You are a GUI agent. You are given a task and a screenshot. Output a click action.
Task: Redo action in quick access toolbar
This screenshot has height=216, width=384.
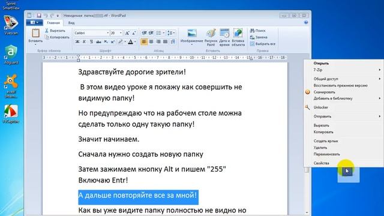52,16
